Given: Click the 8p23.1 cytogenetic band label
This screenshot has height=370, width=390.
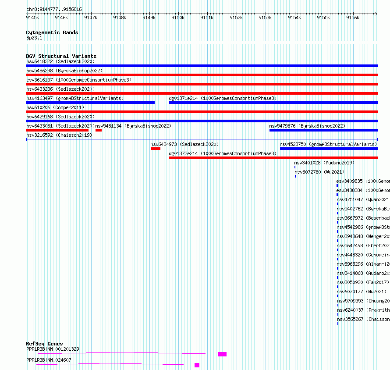Looking at the screenshot, I should pyautogui.click(x=34, y=38).
